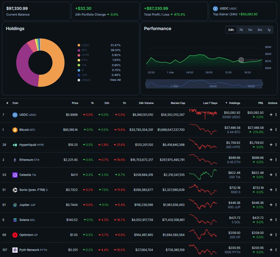Open Sonic (prev. FTM) coin link

coord(33,190)
